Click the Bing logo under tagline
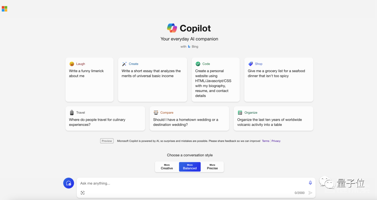 pyautogui.click(x=189, y=47)
